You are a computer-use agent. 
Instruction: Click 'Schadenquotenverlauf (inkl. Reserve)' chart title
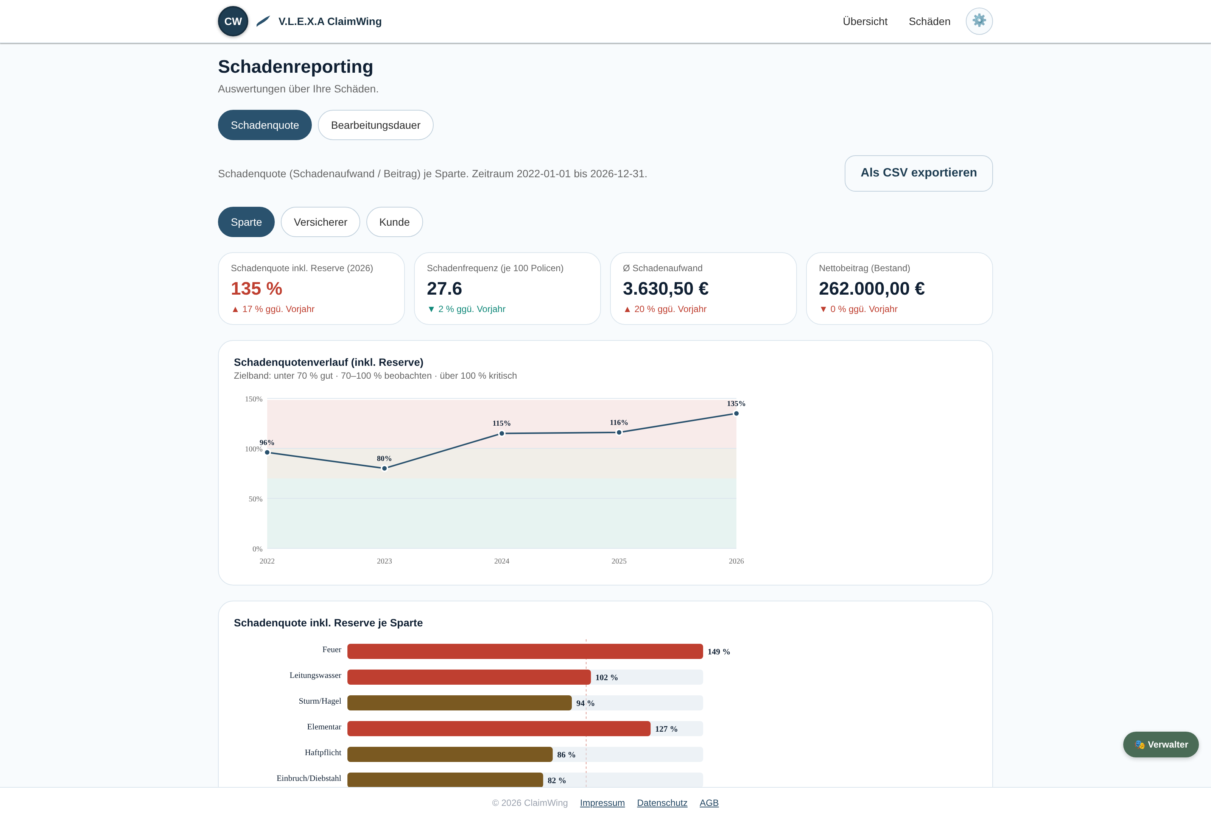point(328,362)
